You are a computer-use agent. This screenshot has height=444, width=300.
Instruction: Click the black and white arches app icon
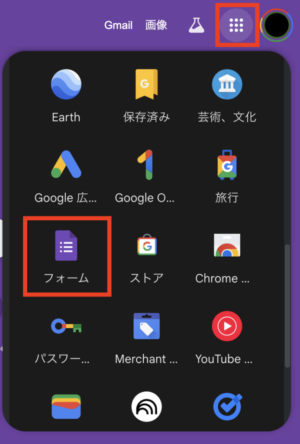tap(146, 406)
